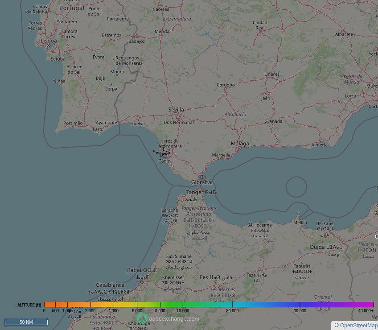Image resolution: width=378 pixels, height=330 pixels.
Task: Click the orange low-altitude segment of the legend
Action: coord(55,305)
